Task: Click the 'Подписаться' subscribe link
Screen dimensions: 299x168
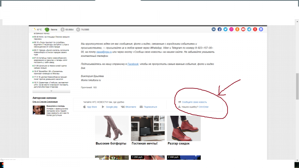Action: click(150, 107)
